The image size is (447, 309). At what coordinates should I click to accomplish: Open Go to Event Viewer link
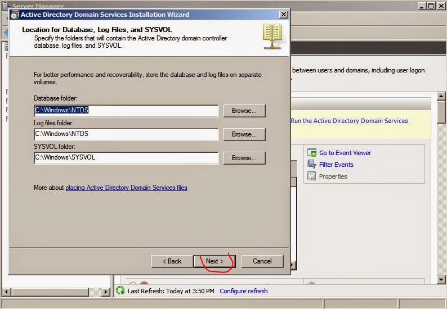345,153
